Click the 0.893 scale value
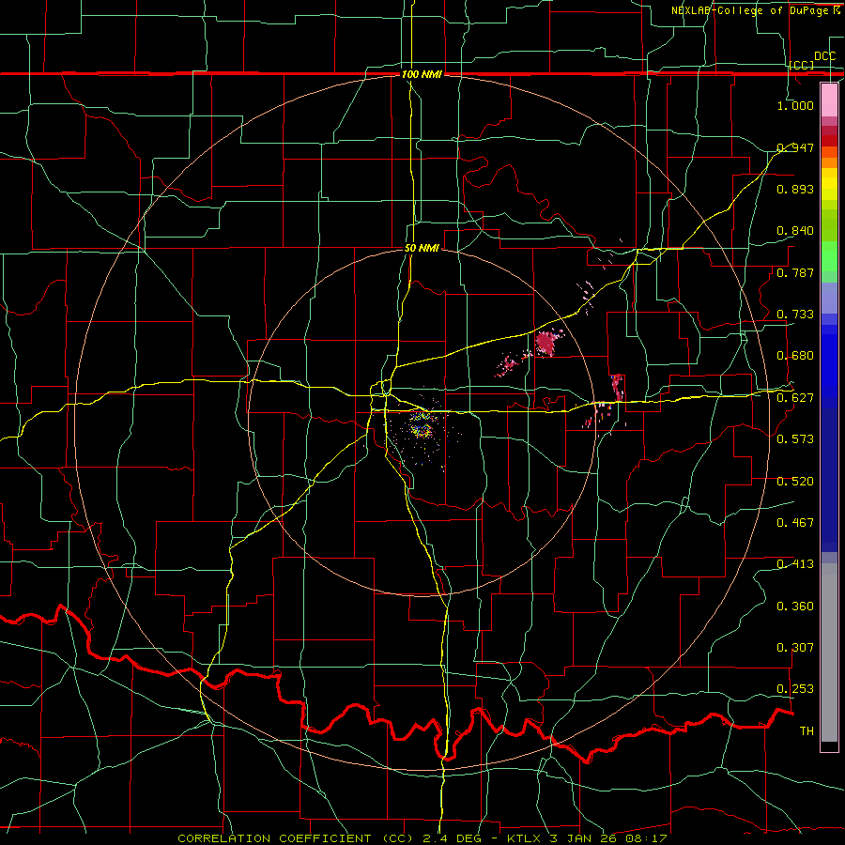The height and width of the screenshot is (845, 845). click(x=795, y=189)
